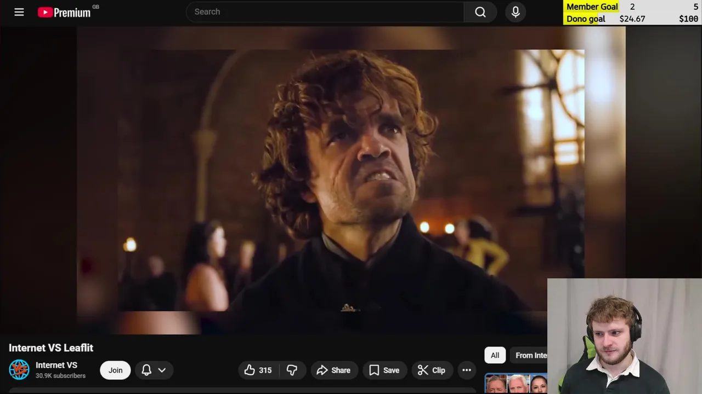Click the 30.9K subscribers text
Image resolution: width=702 pixels, height=394 pixels.
click(60, 376)
